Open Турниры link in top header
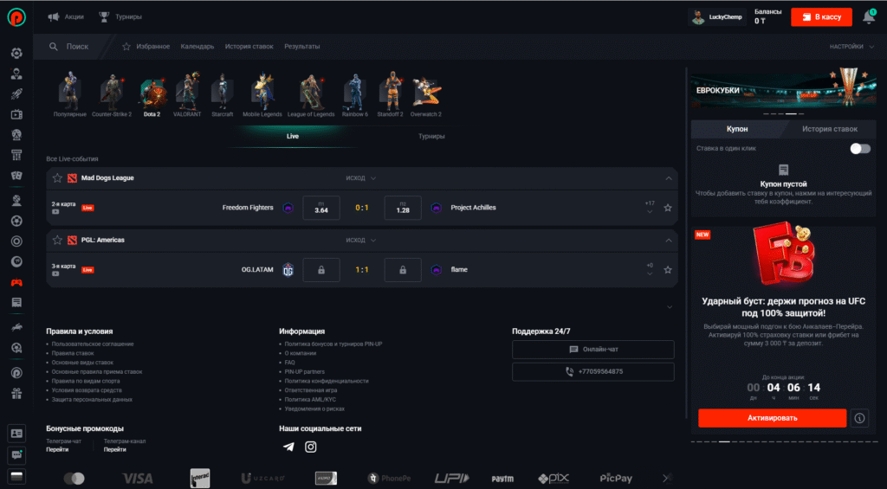This screenshot has width=887, height=489. click(120, 17)
